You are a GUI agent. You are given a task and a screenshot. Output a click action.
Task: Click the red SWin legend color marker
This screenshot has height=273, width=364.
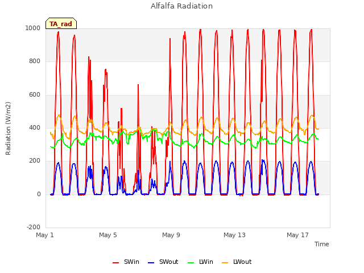(x=115, y=263)
